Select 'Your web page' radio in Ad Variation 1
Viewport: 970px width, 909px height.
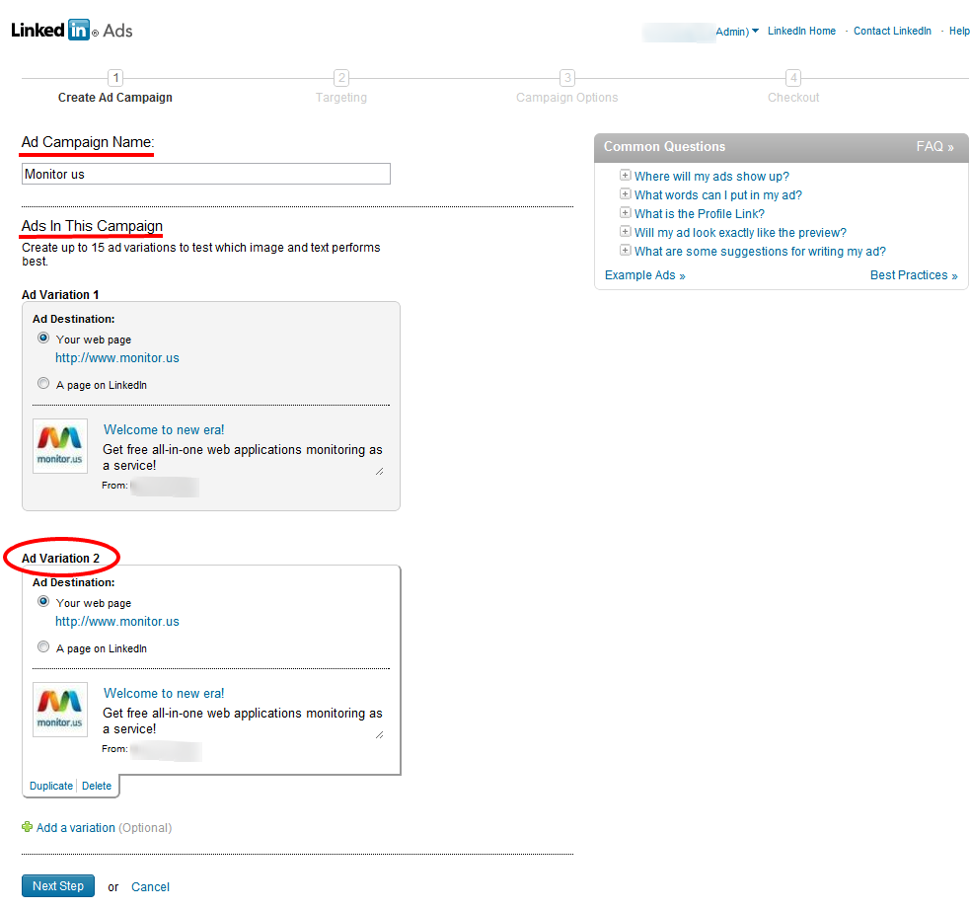[x=43, y=338]
